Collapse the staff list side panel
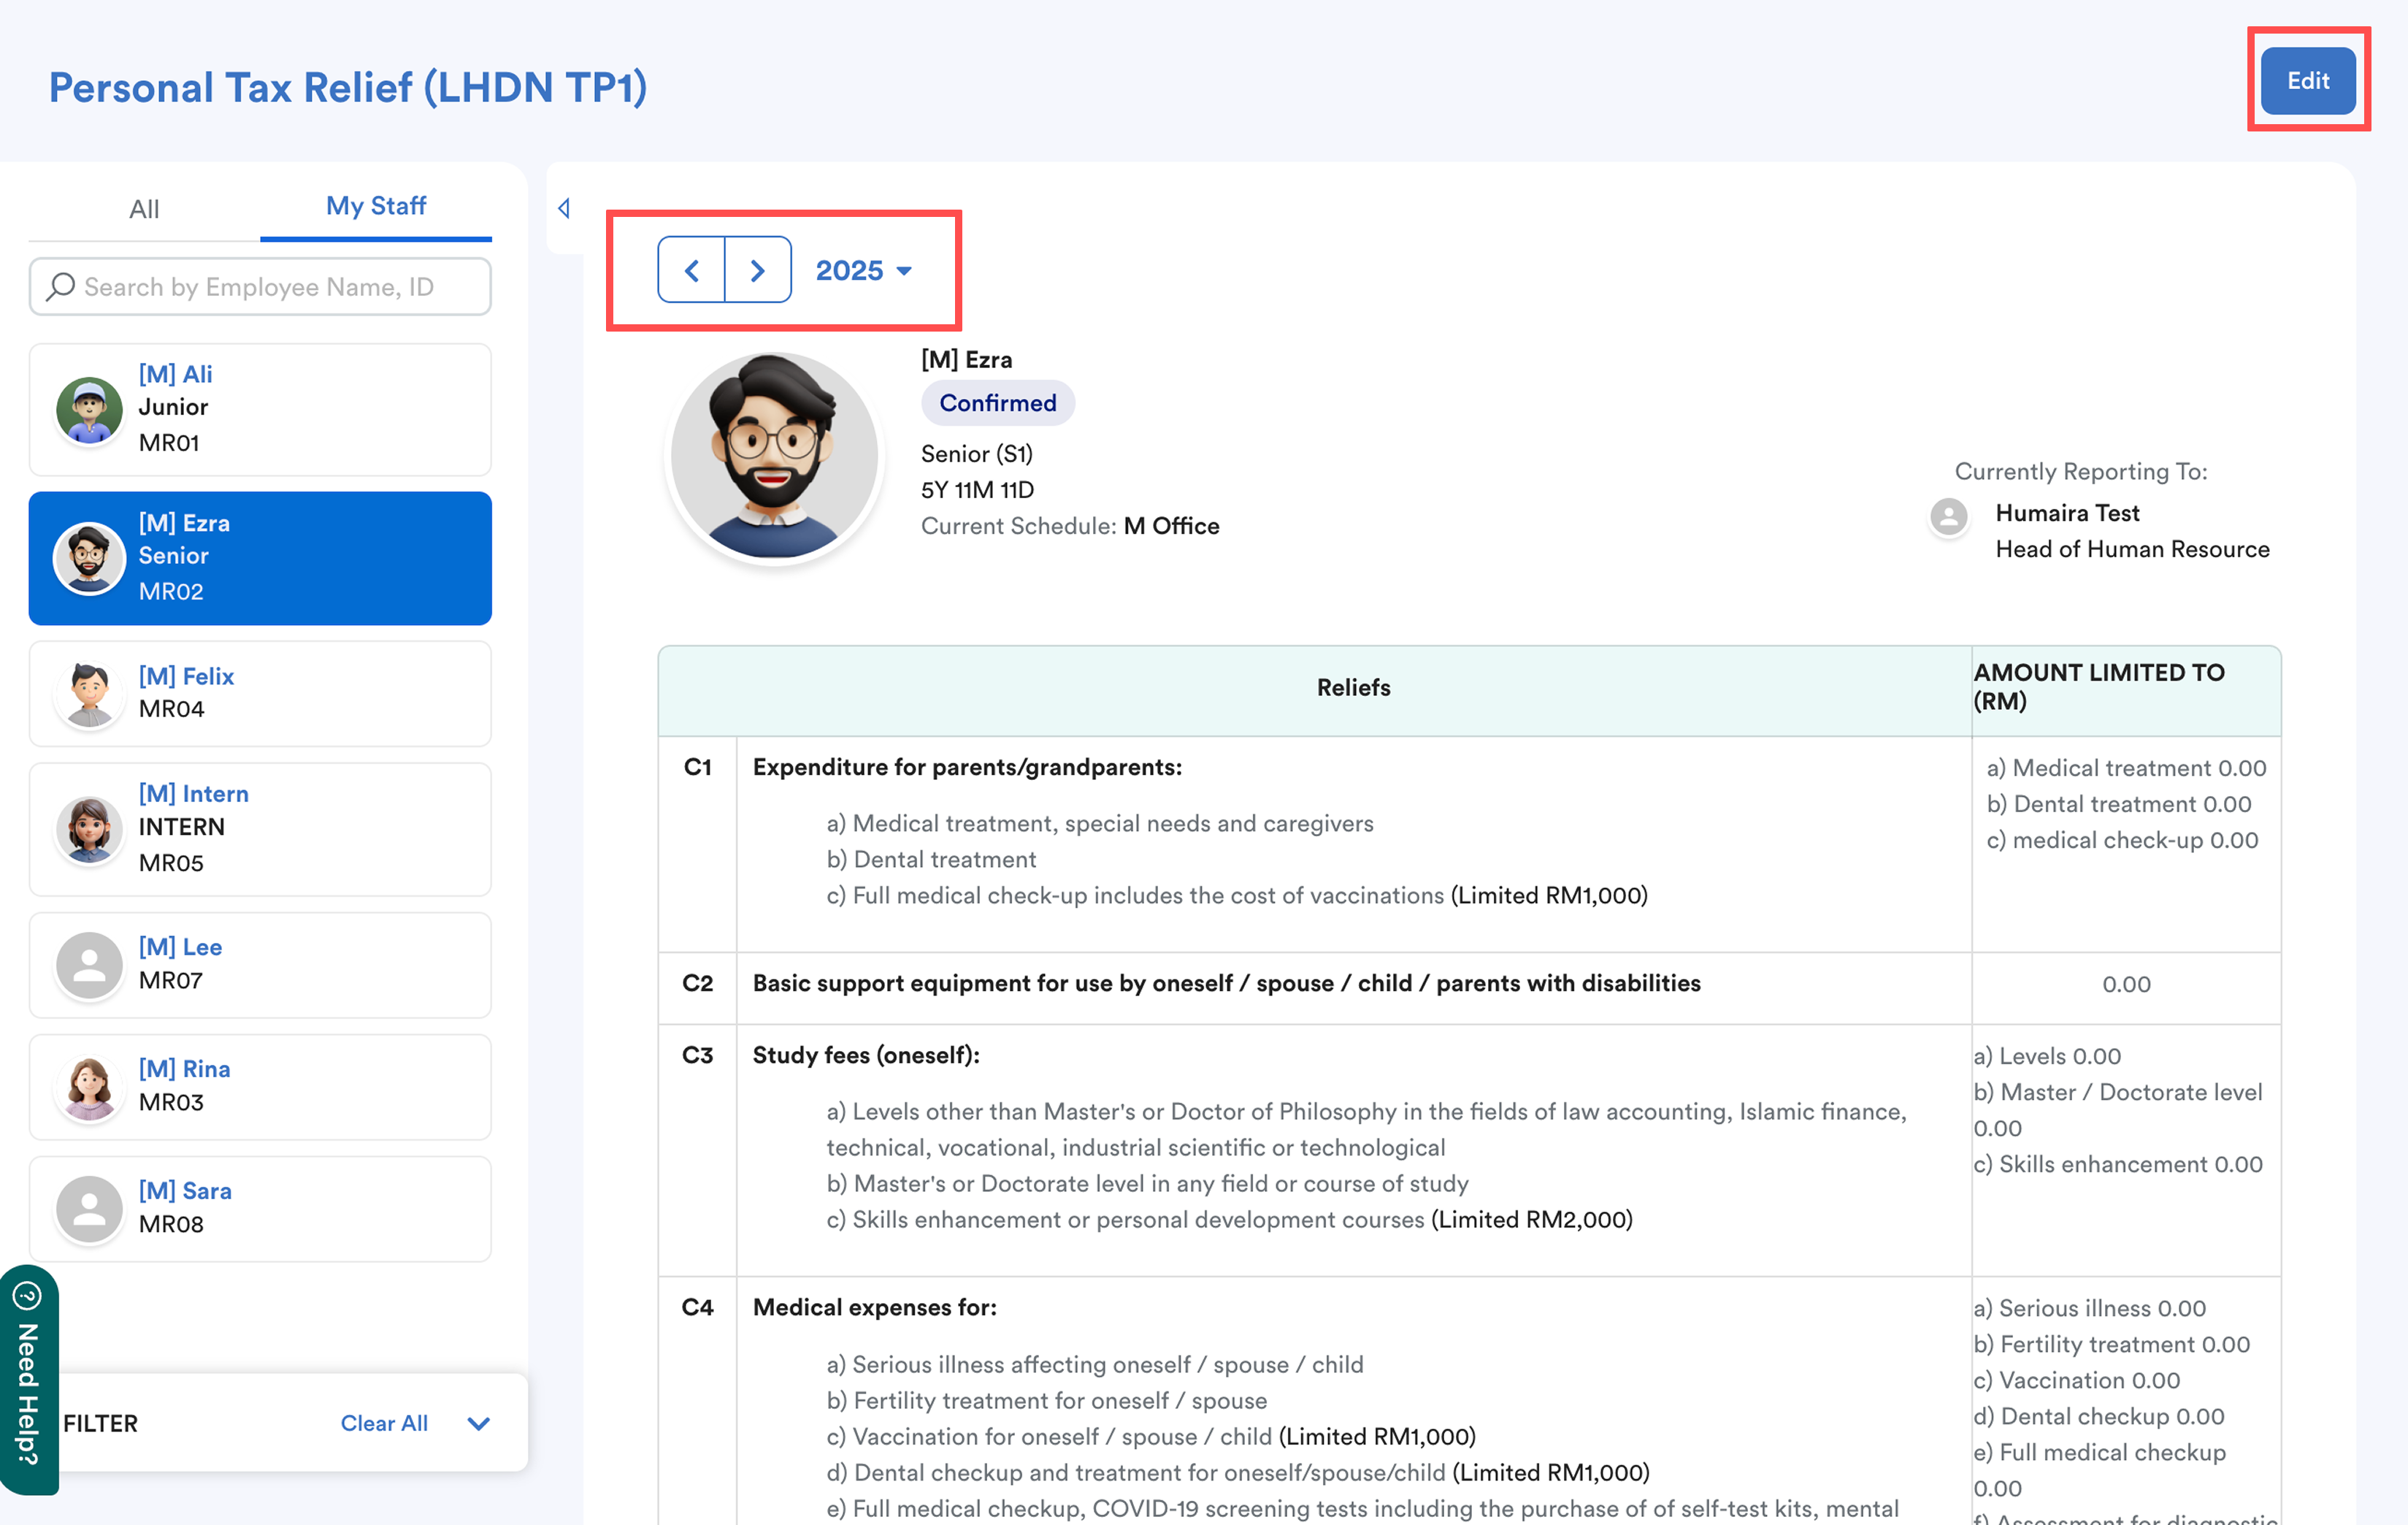The width and height of the screenshot is (2408, 1525). [x=564, y=208]
